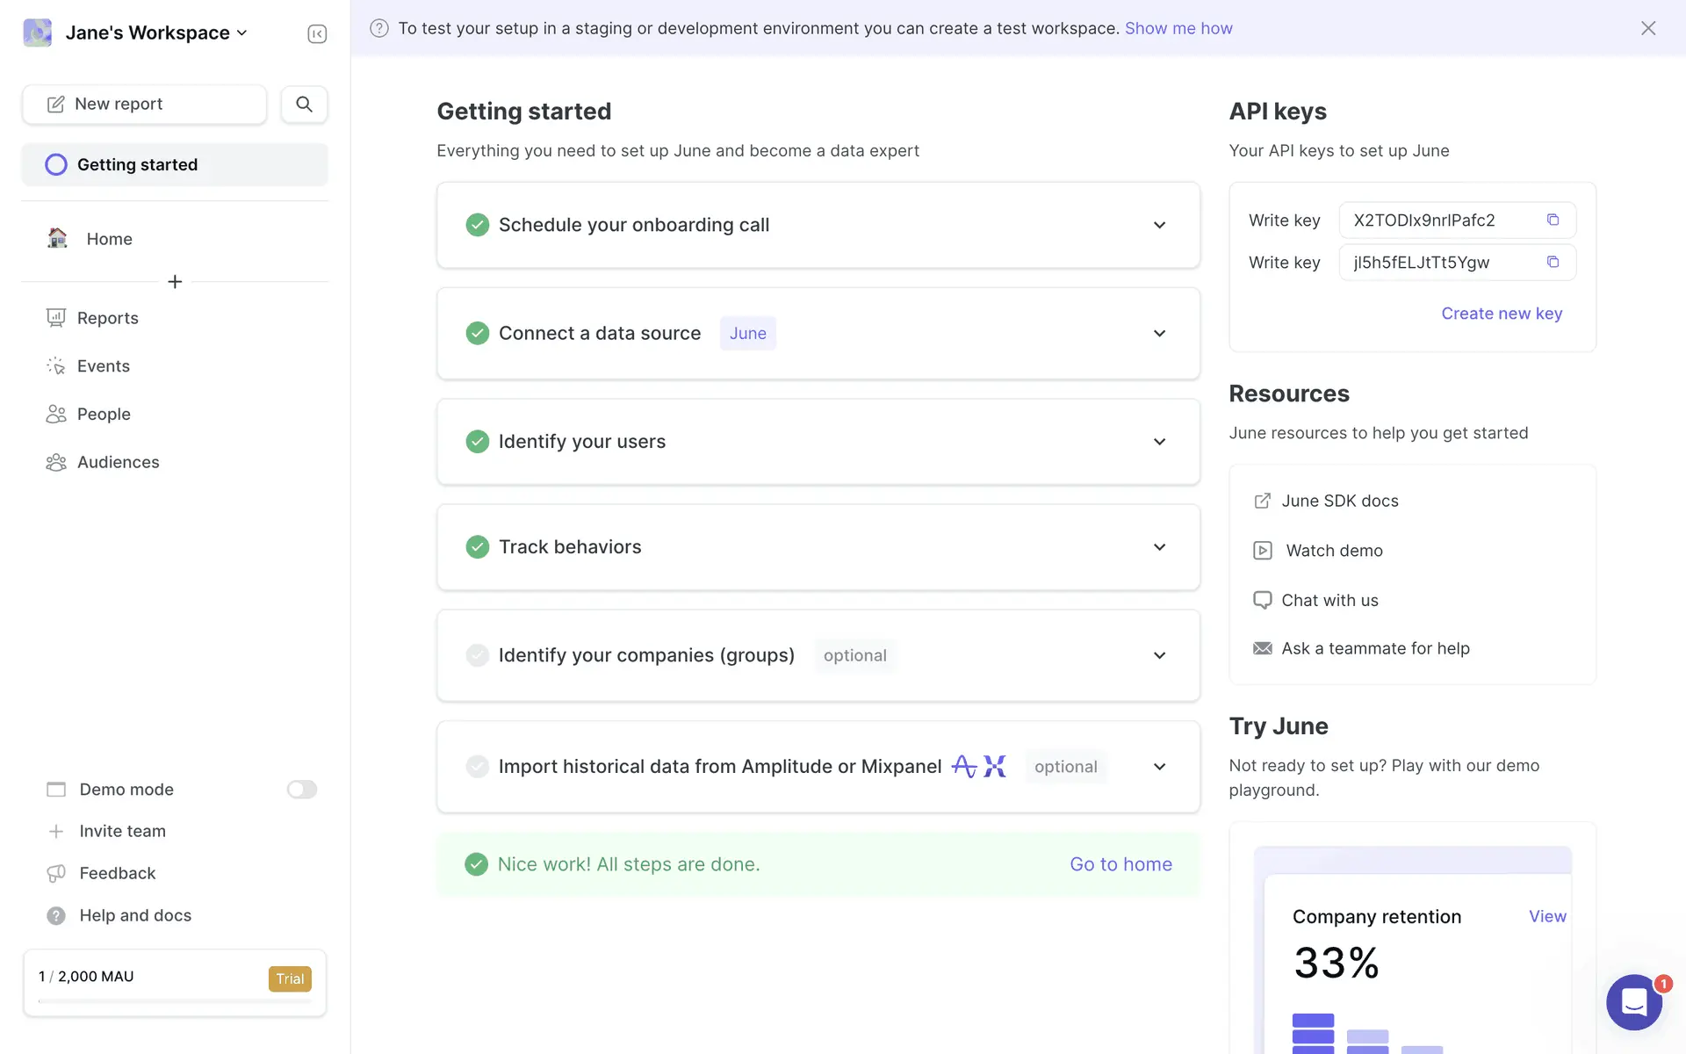Click the search magnifier icon

304,104
